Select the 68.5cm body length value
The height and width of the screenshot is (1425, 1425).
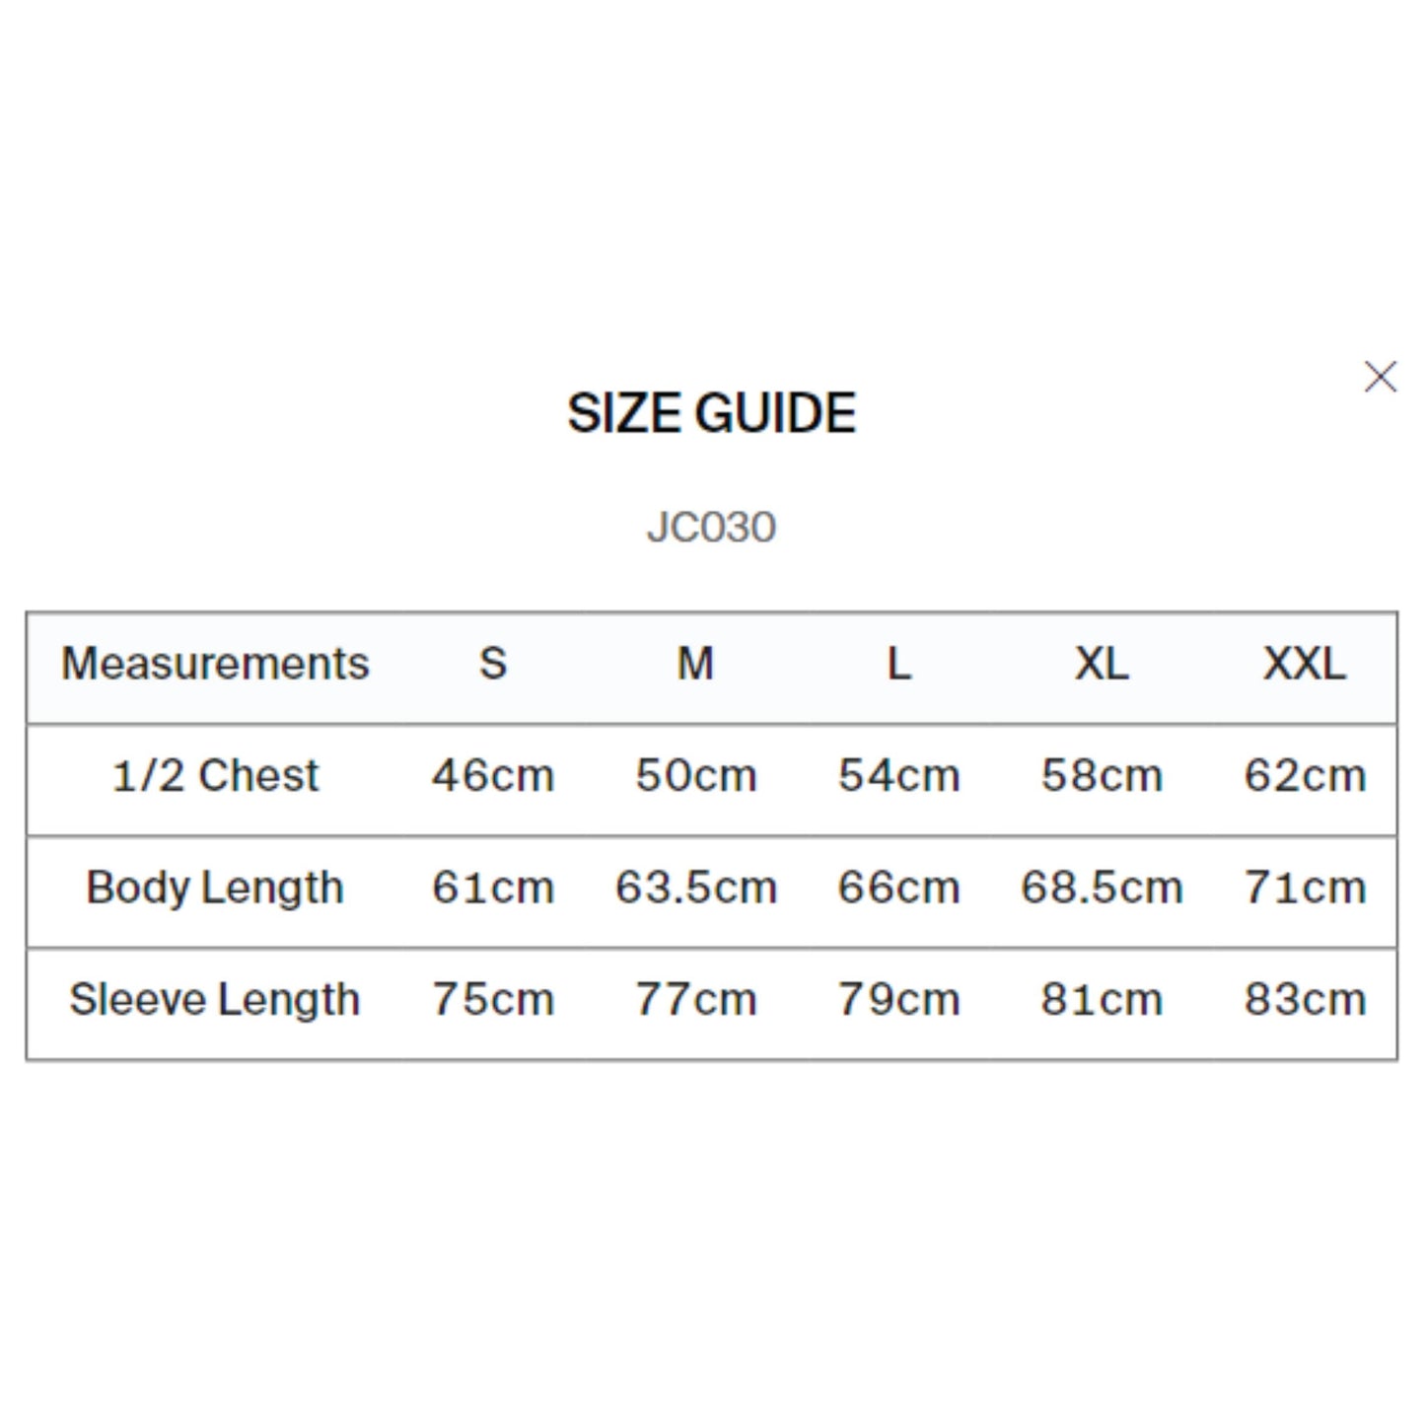(1102, 888)
